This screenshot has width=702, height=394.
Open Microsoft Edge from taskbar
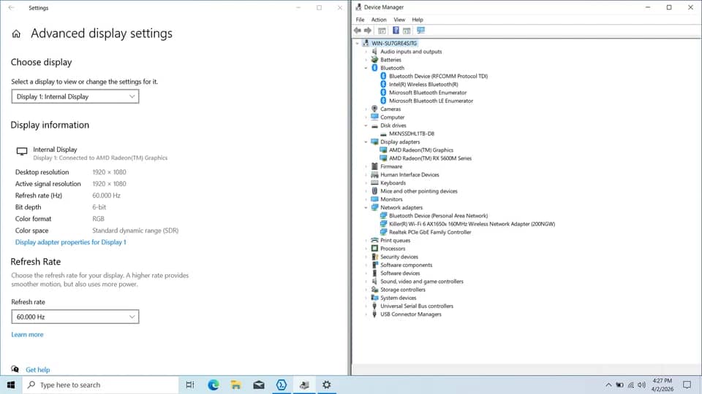(213, 385)
